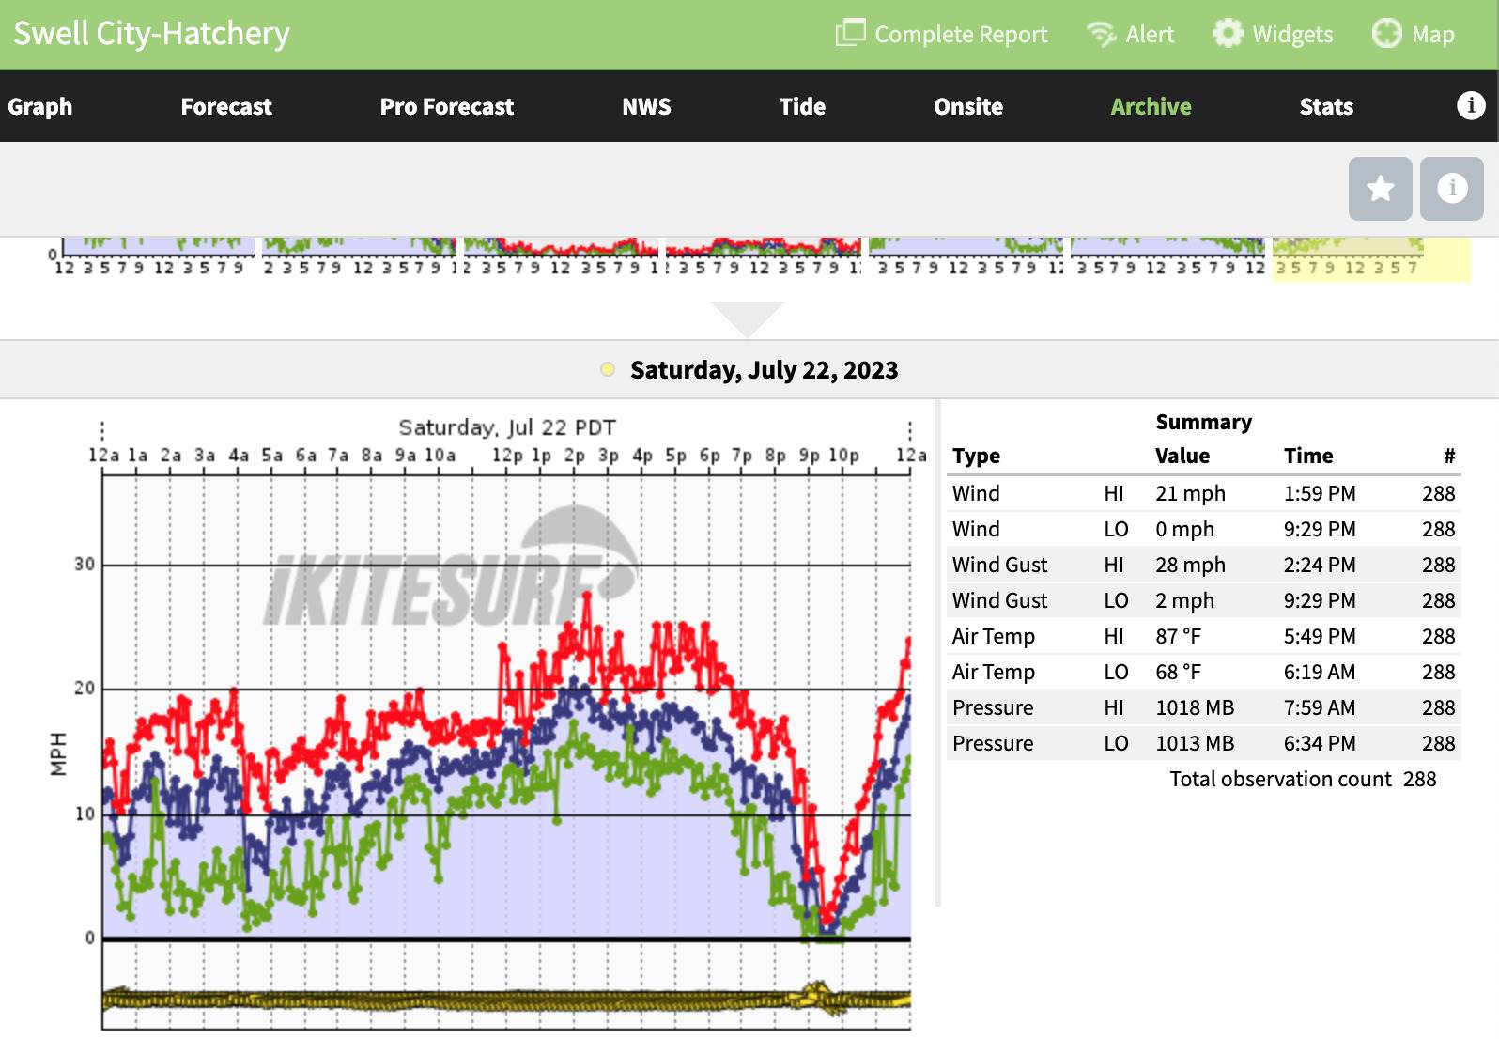This screenshot has width=1499, height=1039.
Task: Click the gray info button beside the star
Action: pos(1451,189)
